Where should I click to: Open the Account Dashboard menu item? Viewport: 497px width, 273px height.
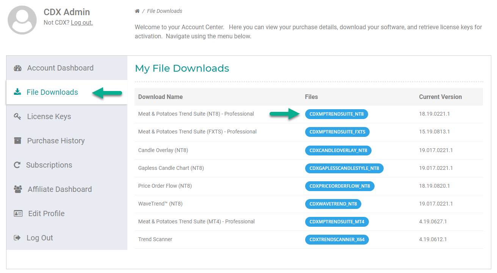click(67, 68)
